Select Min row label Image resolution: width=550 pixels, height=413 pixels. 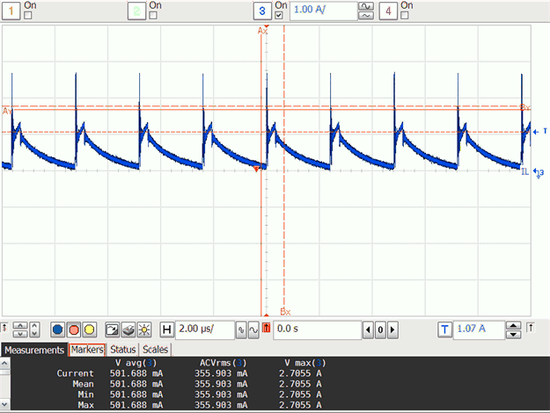click(x=85, y=395)
